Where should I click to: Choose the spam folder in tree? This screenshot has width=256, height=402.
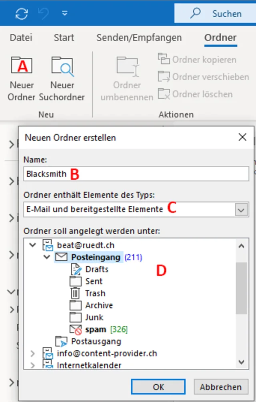pos(95,329)
